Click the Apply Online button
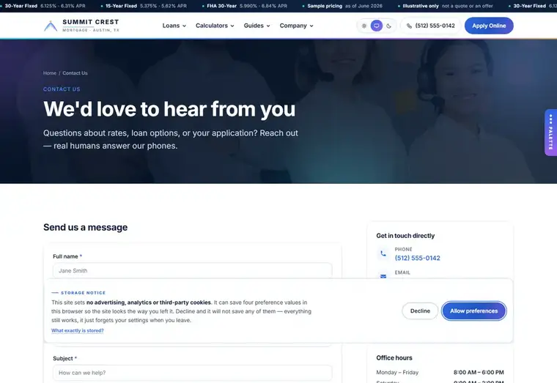Screen dimensions: 557x383 pyautogui.click(x=489, y=26)
